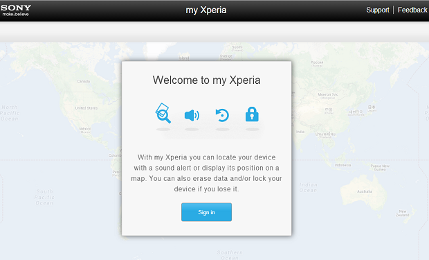Click the New Zealand map label

click(402, 213)
